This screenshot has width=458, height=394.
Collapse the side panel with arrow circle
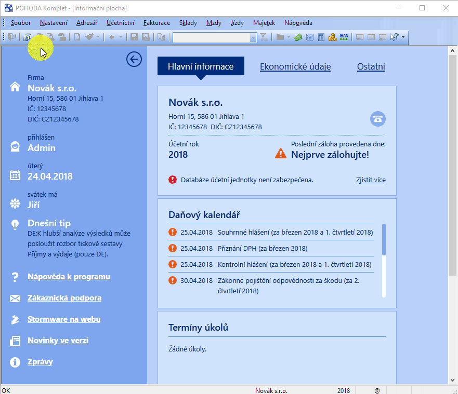[134, 60]
